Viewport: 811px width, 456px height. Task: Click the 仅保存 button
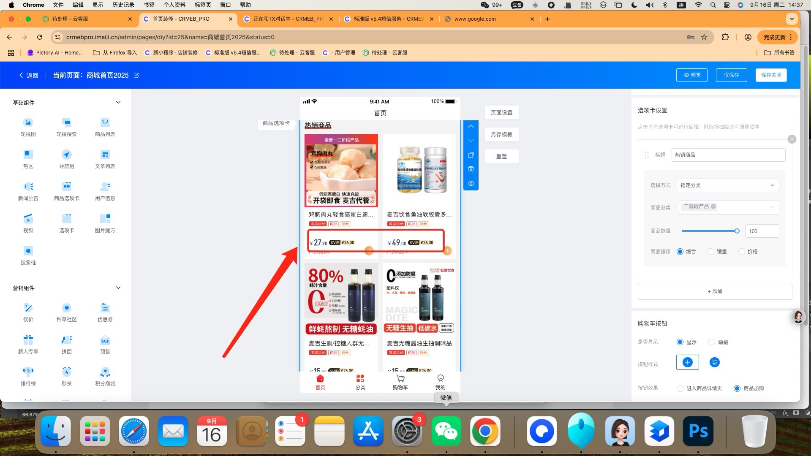(x=731, y=75)
